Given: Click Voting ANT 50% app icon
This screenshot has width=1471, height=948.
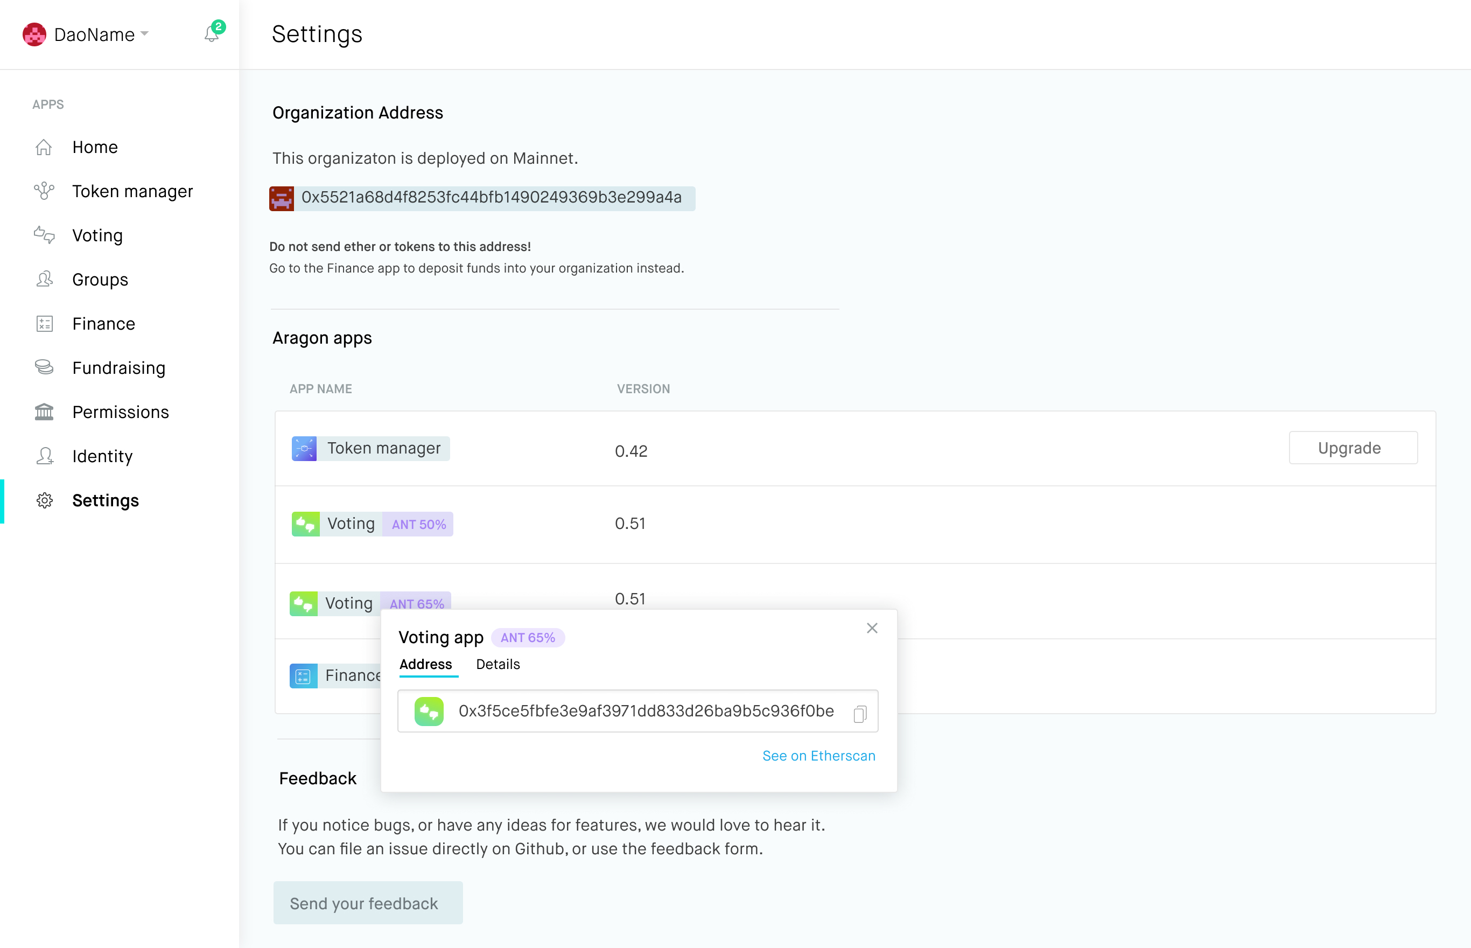Looking at the screenshot, I should (x=305, y=524).
